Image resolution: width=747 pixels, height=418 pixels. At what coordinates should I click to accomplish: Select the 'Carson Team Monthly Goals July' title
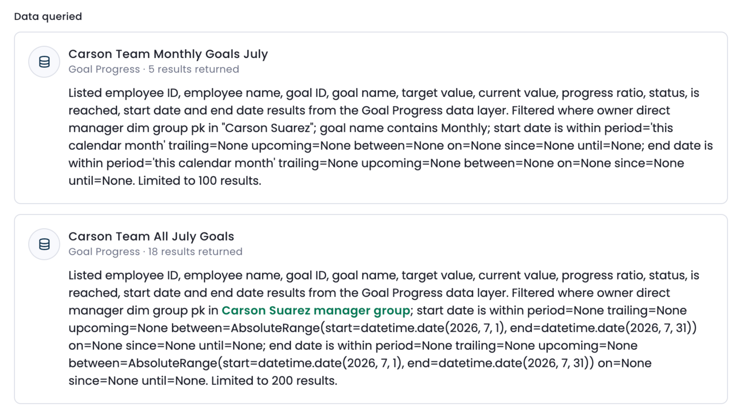(168, 54)
